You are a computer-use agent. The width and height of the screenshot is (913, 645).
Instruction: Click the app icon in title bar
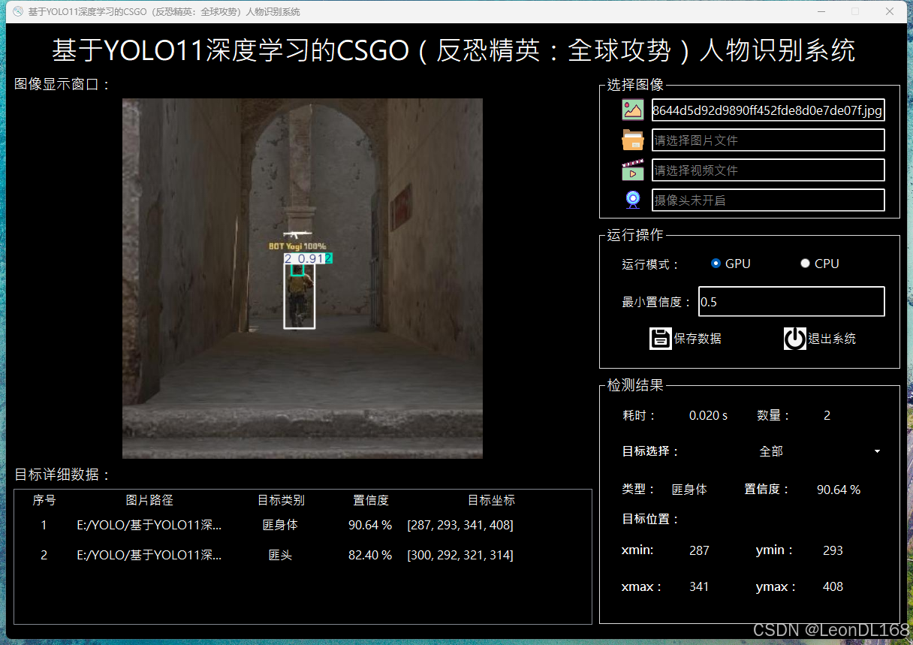point(18,11)
